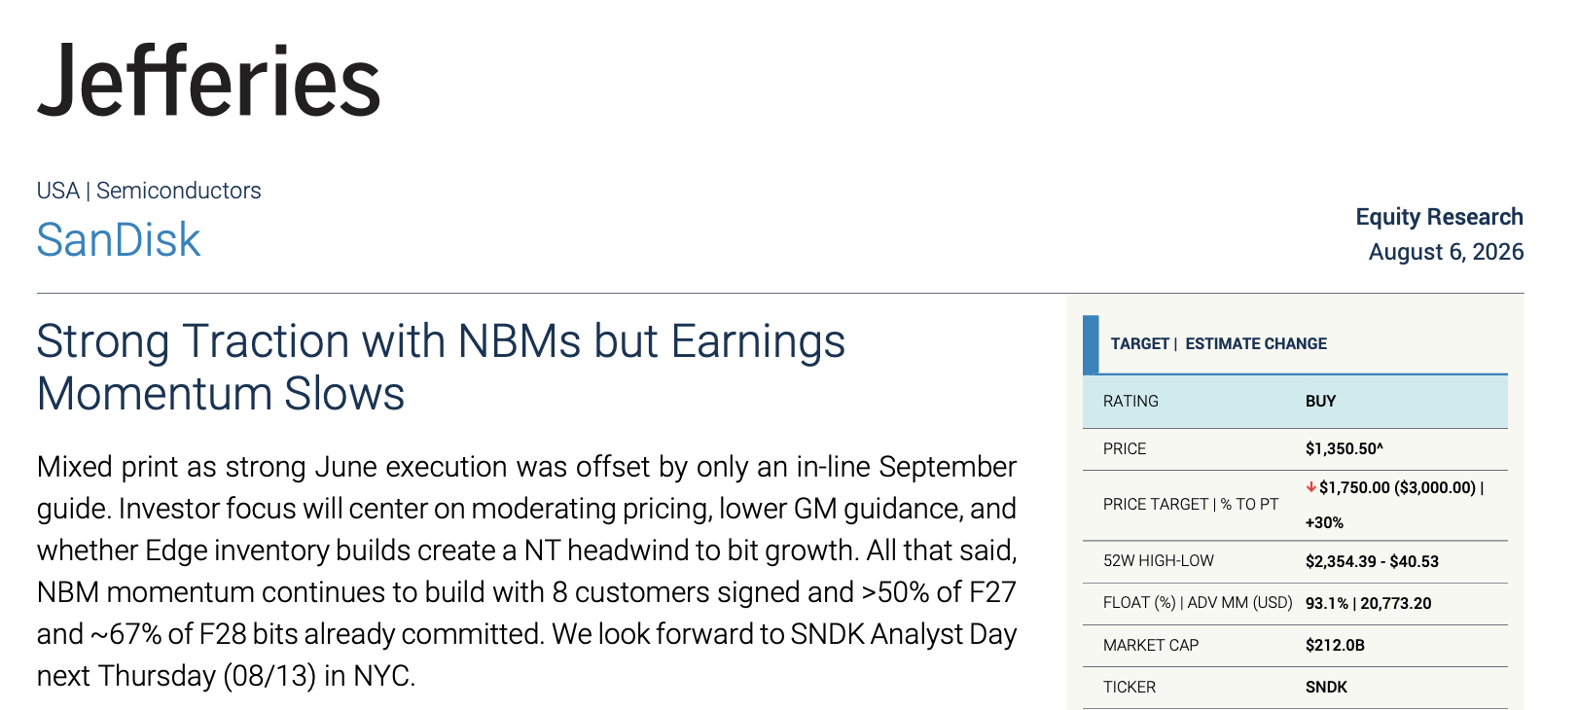Select the PRICE TARGET | % TO PT label
This screenshot has width=1578, height=710.
coord(1191,505)
